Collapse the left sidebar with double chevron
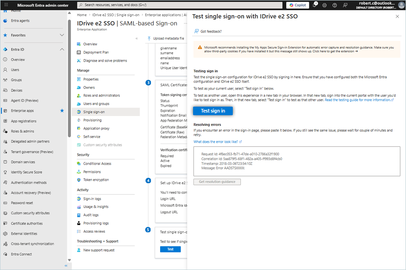The image size is (406, 270). point(66,265)
